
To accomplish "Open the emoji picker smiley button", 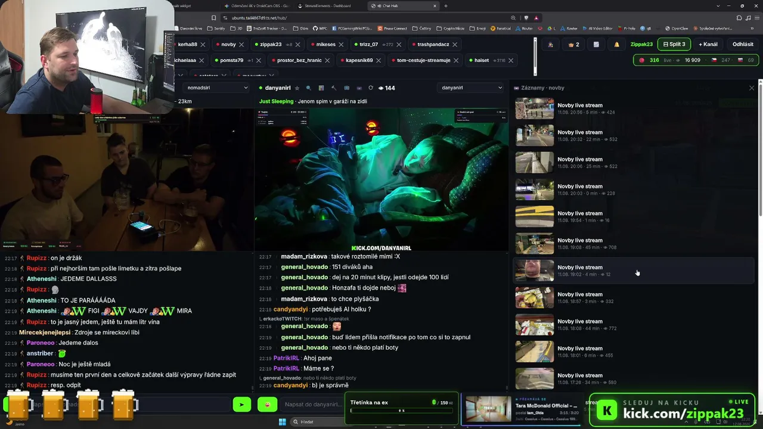I will [268, 405].
